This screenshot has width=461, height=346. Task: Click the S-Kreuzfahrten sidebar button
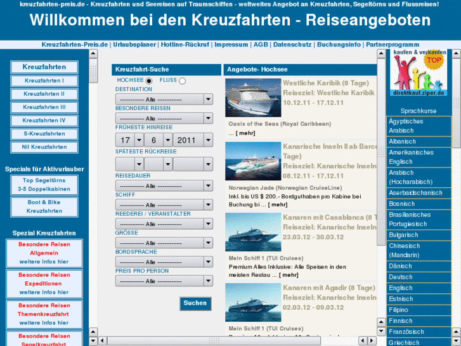[44, 134]
